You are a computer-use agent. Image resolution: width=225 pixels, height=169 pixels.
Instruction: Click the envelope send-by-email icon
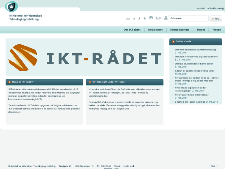click(158, 18)
